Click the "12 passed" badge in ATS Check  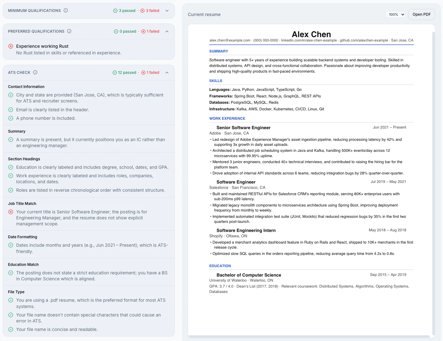click(x=124, y=72)
